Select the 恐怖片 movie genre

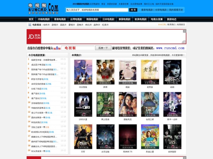click(x=80, y=25)
